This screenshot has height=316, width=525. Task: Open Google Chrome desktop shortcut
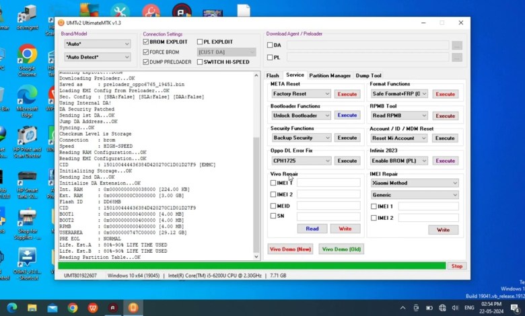click(x=27, y=61)
